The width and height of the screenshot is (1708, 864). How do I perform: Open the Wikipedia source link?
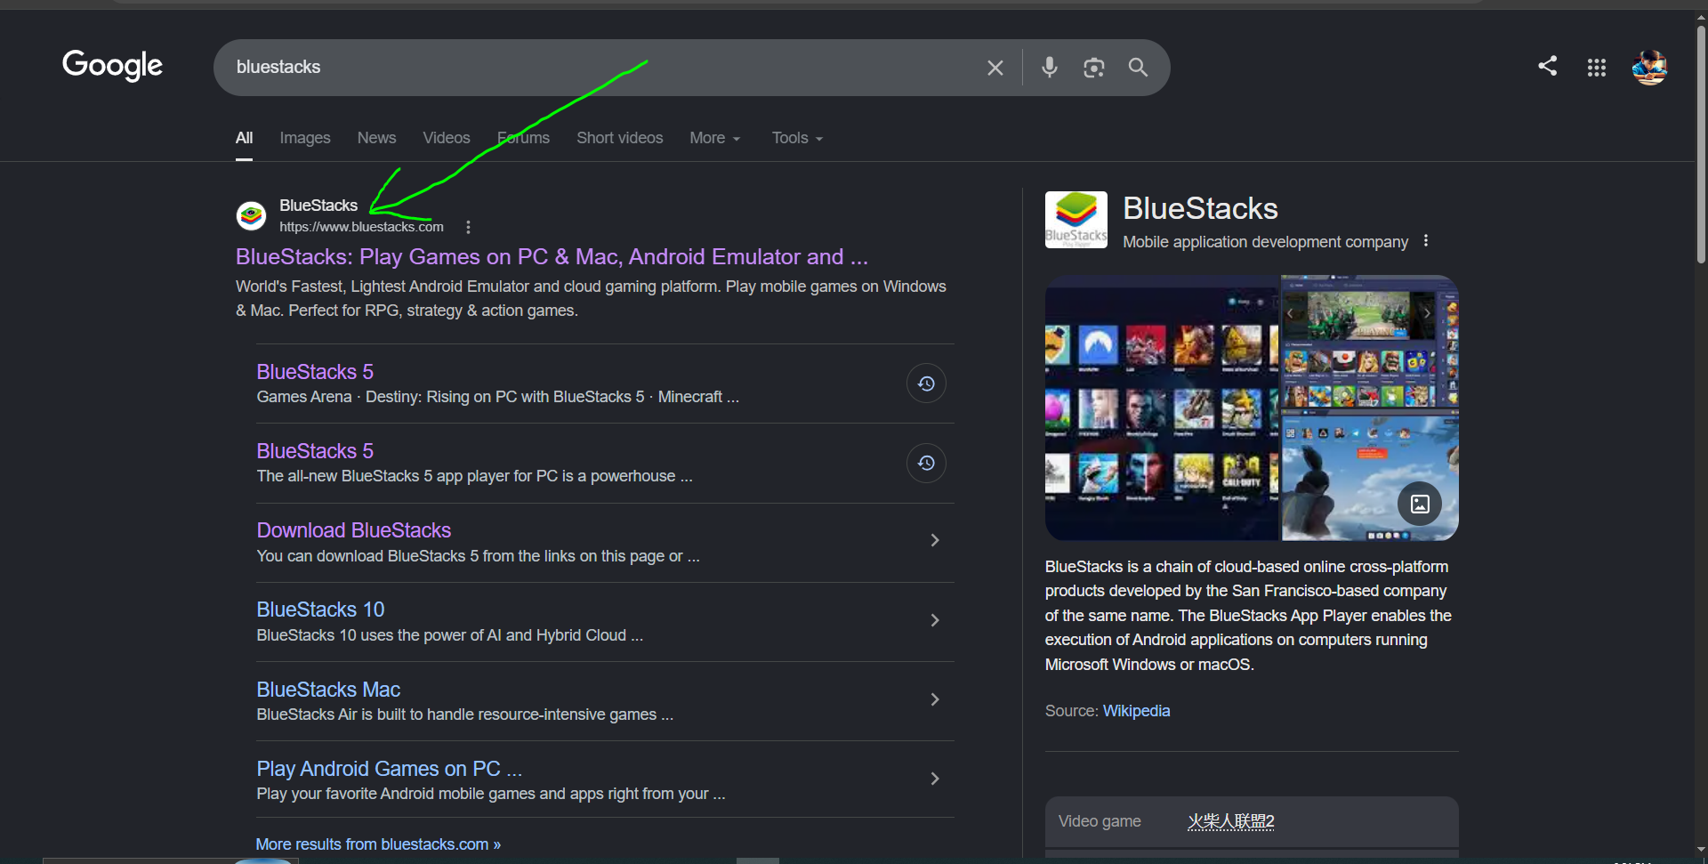click(1136, 711)
